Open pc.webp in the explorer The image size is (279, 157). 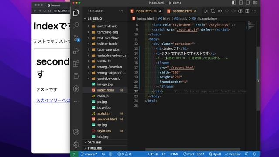point(105,108)
